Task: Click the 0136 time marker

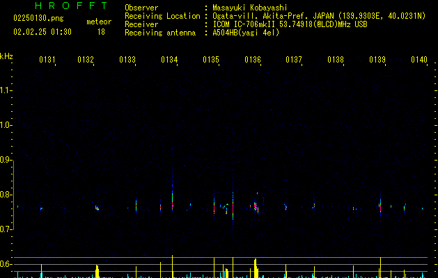Action: pos(253,60)
